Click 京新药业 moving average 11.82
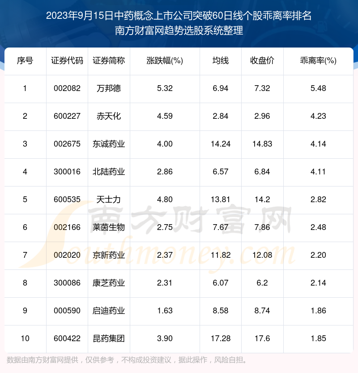This screenshot has height=373, width=358. coord(221,255)
